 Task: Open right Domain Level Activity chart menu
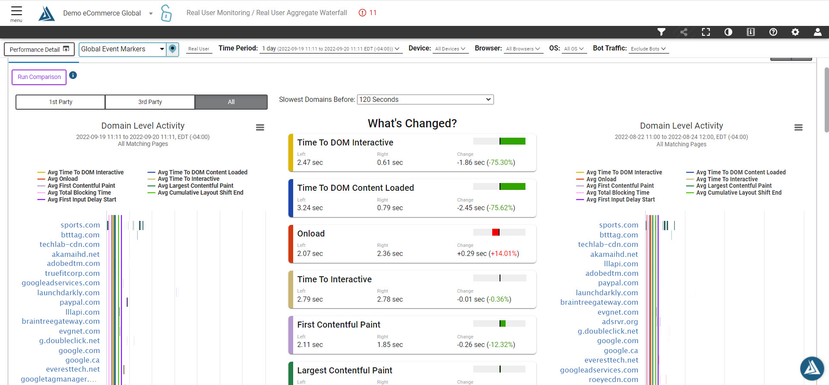coord(798,127)
